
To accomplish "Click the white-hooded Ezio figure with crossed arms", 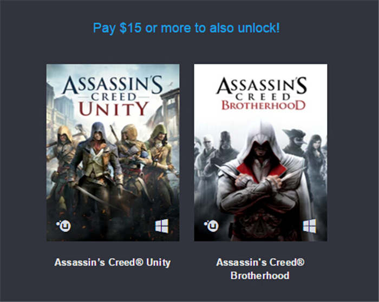I will click(x=259, y=173).
